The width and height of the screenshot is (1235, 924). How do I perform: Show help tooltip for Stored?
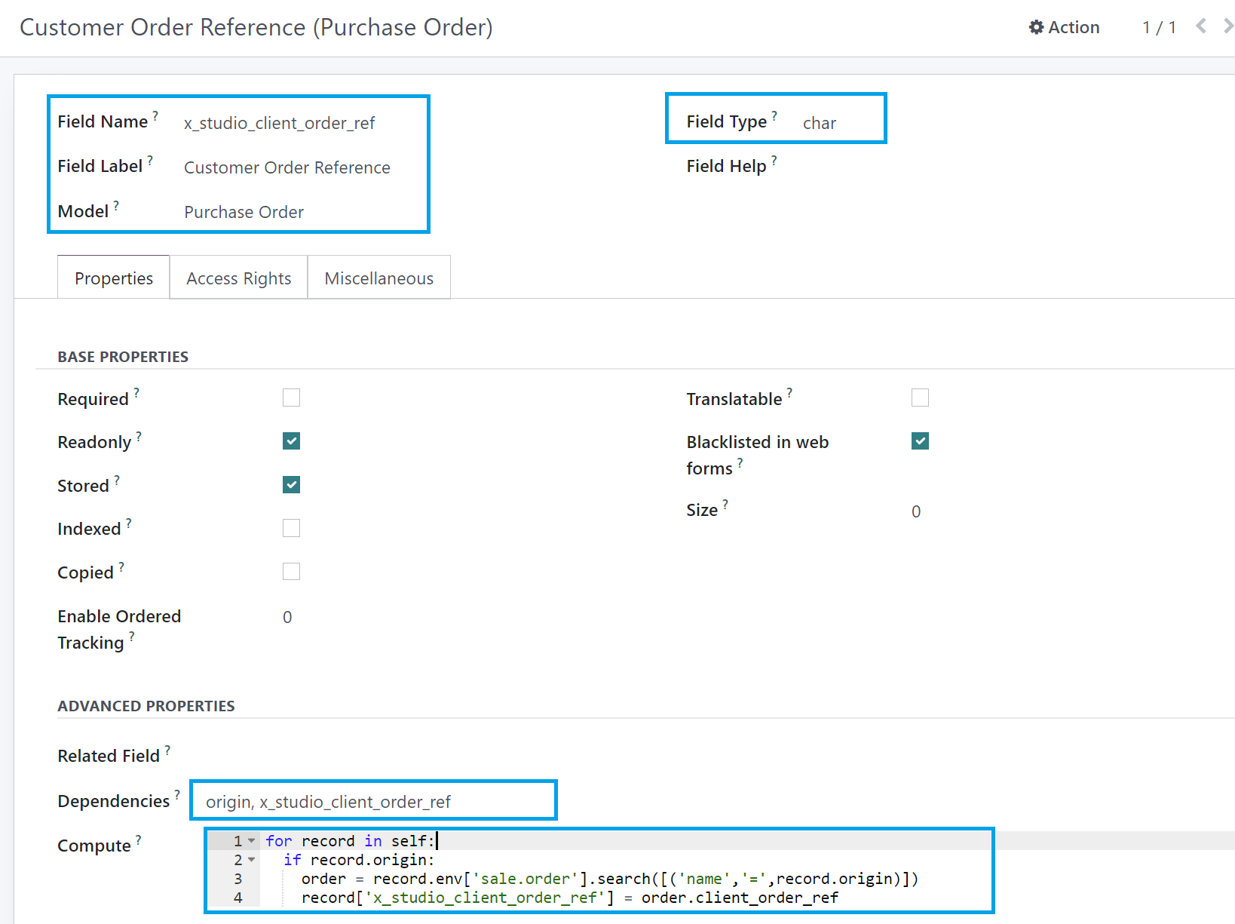tap(117, 480)
